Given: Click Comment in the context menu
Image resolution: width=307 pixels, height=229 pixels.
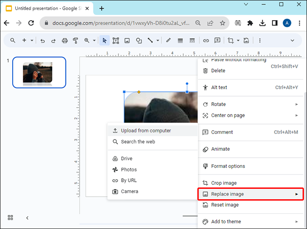Looking at the screenshot, I should [x=250, y=132].
